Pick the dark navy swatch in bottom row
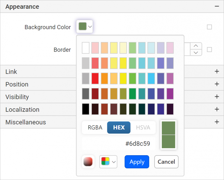Viewport: 224px width, 180px height. 151,109
